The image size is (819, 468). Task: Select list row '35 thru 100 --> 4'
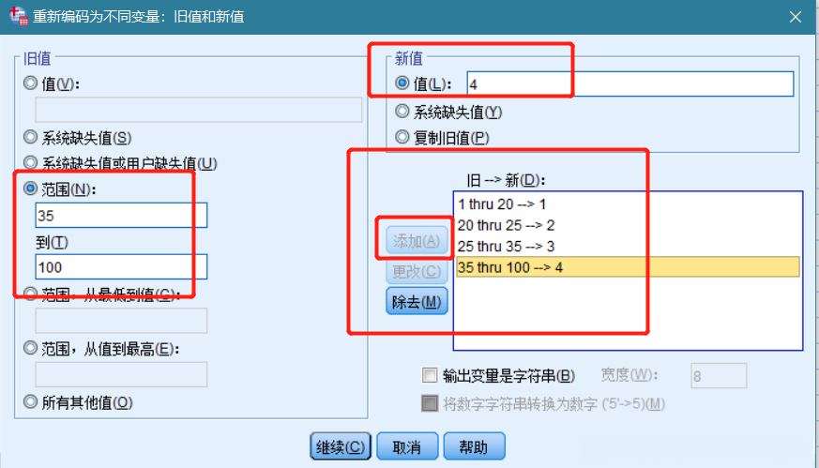(628, 267)
